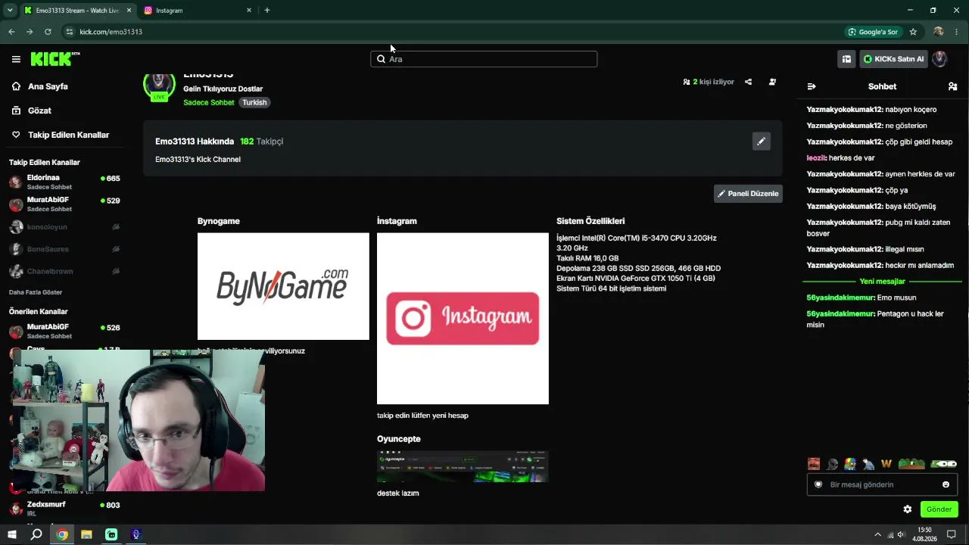Image resolution: width=969 pixels, height=545 pixels.
Task: Click the user icon right of share
Action: click(x=772, y=82)
